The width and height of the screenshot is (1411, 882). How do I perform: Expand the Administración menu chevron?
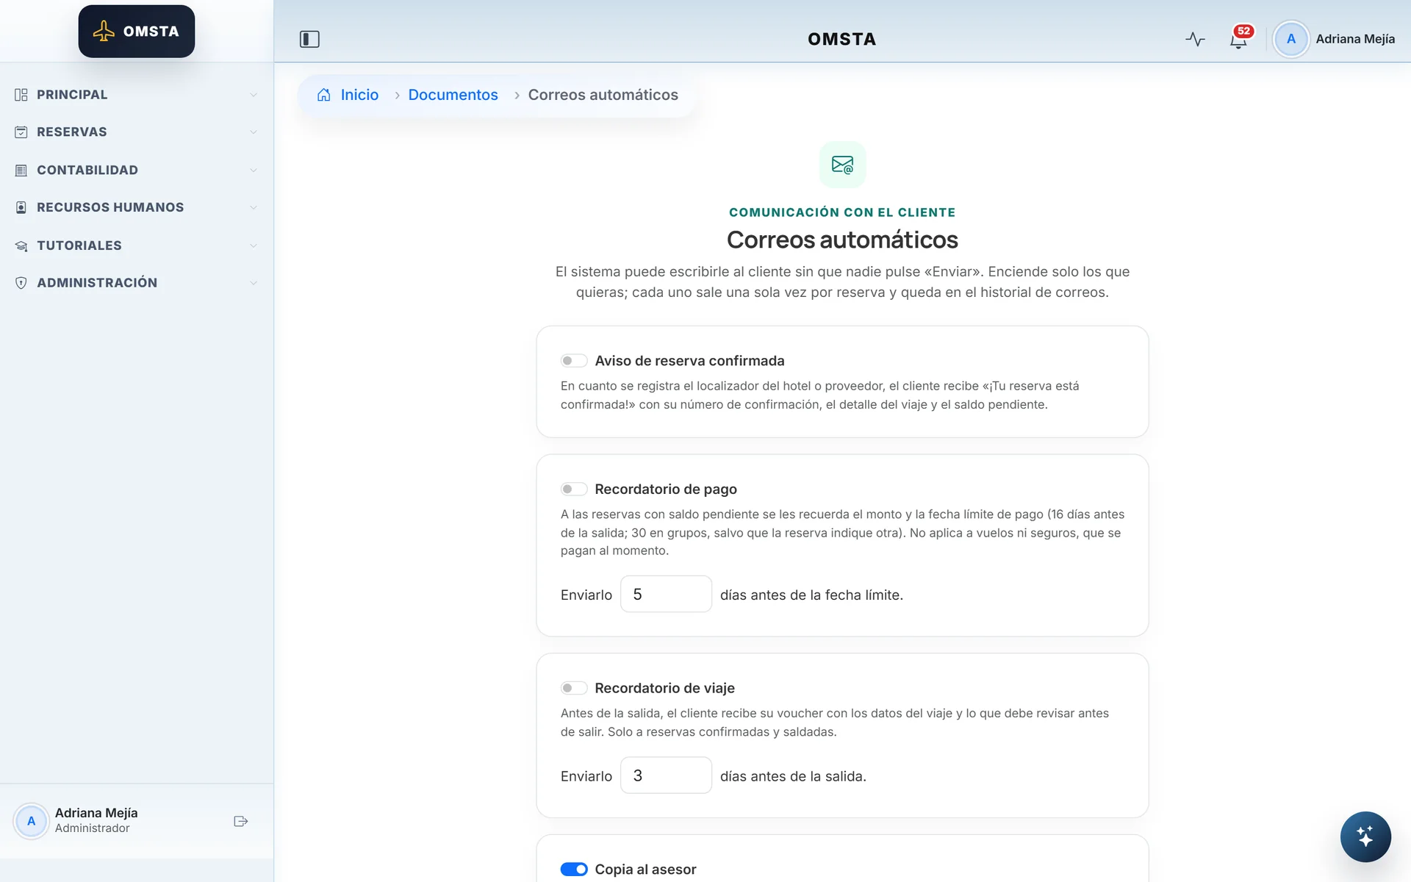click(254, 283)
